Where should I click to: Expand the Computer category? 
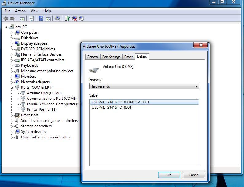click(x=12, y=33)
